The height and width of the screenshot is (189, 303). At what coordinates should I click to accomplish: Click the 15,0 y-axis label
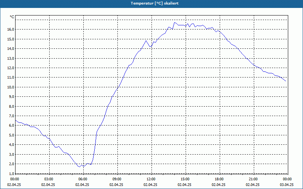(11, 39)
